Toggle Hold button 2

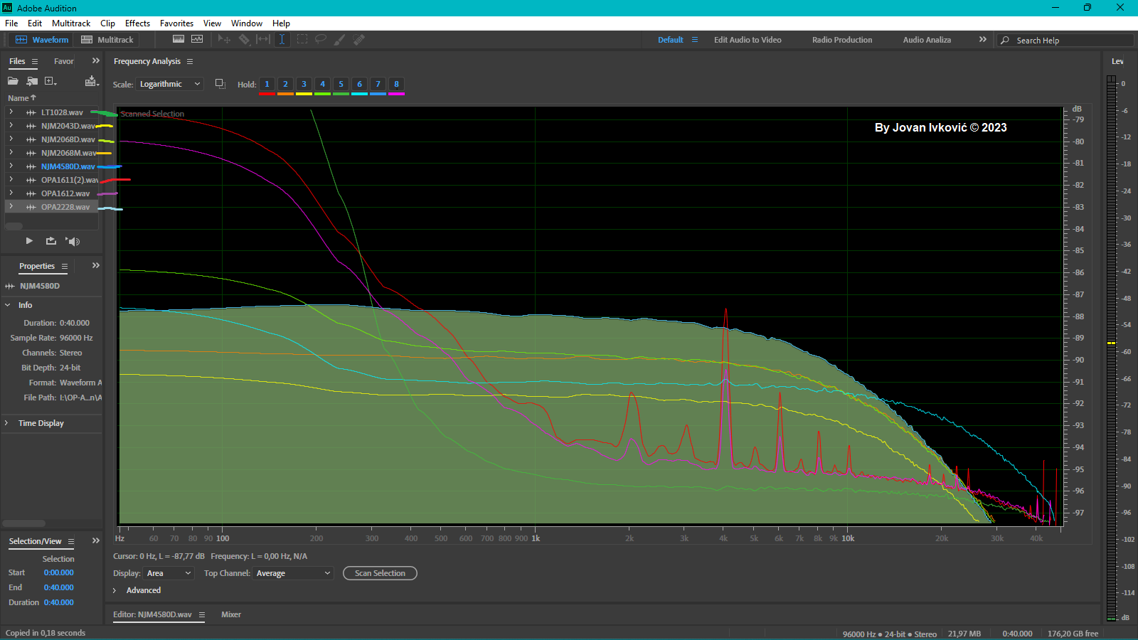pos(286,85)
